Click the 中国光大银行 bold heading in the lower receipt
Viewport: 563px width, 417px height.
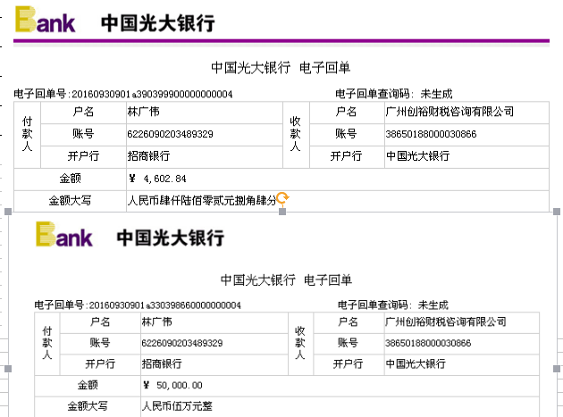171,238
